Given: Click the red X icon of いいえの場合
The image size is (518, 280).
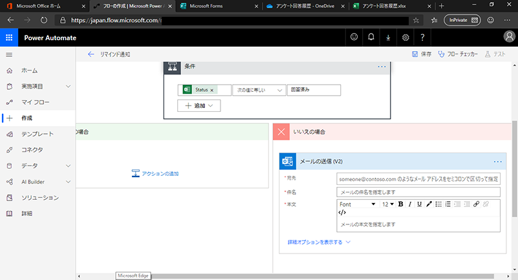Looking at the screenshot, I should click(x=281, y=132).
